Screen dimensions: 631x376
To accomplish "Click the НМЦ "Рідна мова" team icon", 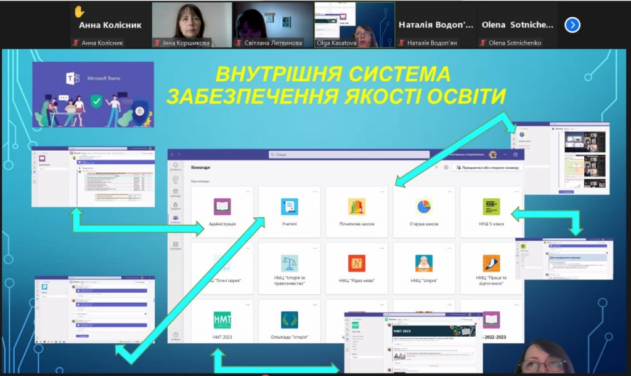I will [357, 263].
